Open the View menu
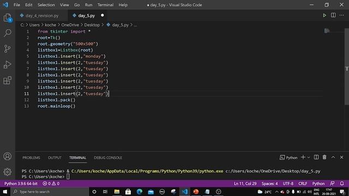Image resolution: width=349 pixels, height=196 pixels. click(x=64, y=5)
